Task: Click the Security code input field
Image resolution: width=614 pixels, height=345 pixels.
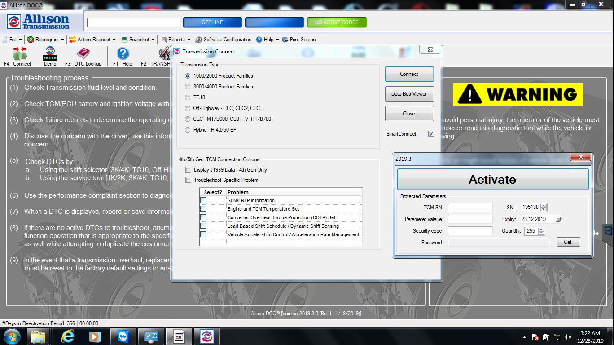Action: [x=470, y=231]
